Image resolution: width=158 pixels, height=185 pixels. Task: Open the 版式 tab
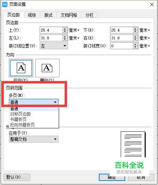click(x=48, y=15)
